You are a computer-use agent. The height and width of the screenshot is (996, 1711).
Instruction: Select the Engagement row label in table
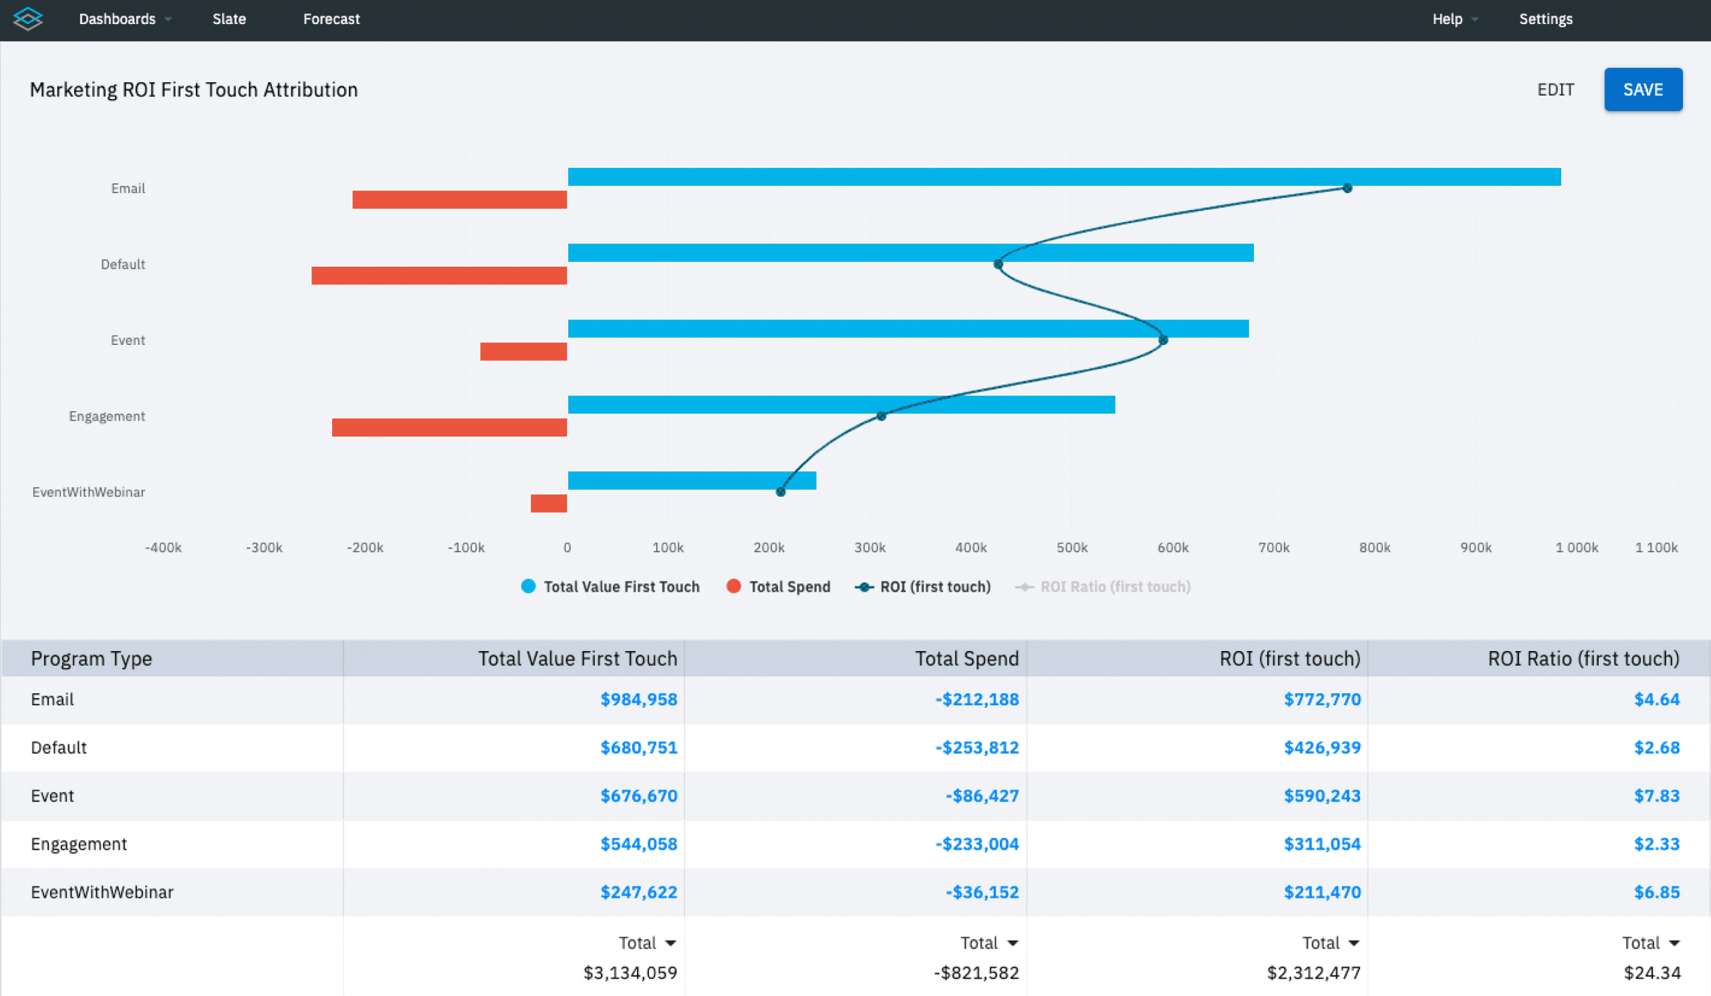tap(79, 844)
